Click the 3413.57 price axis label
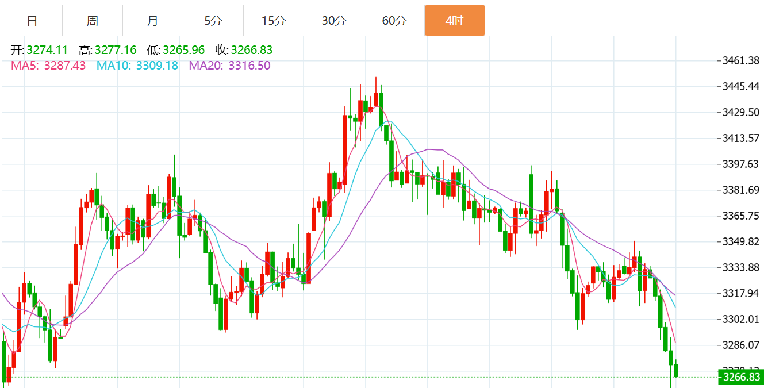This screenshot has width=764, height=388. point(740,138)
